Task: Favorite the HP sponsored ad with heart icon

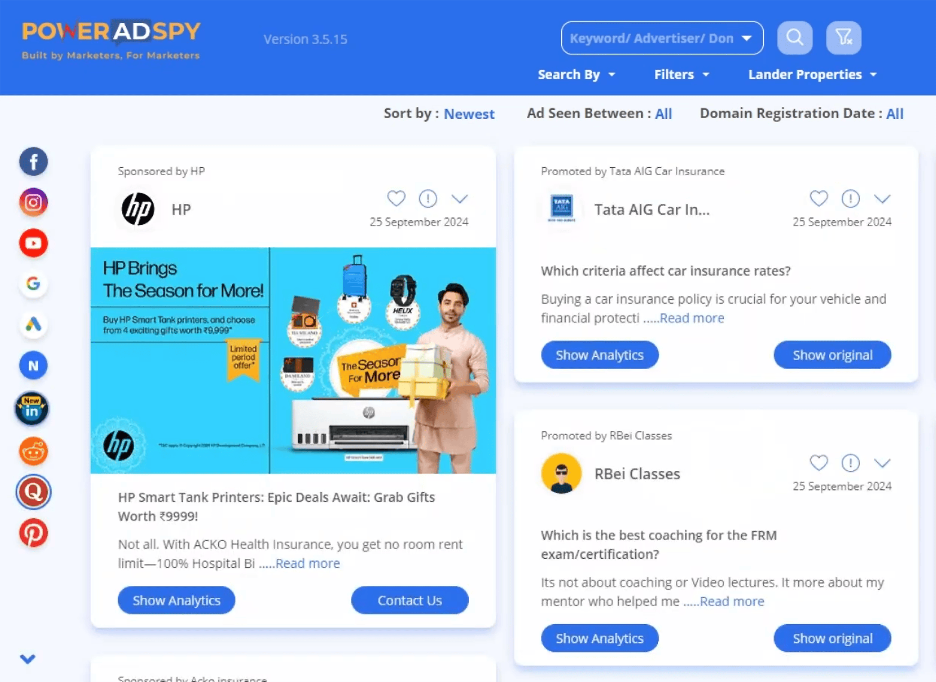Action: tap(396, 198)
